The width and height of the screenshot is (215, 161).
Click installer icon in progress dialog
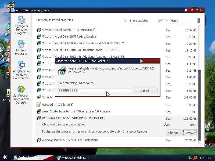62,71
